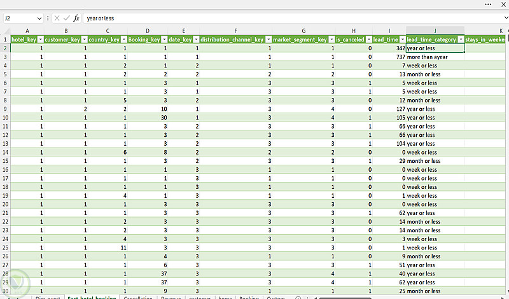This screenshot has height=299, width=509.
Task: Open the Name Box dropdown arrow
Action: pos(39,18)
